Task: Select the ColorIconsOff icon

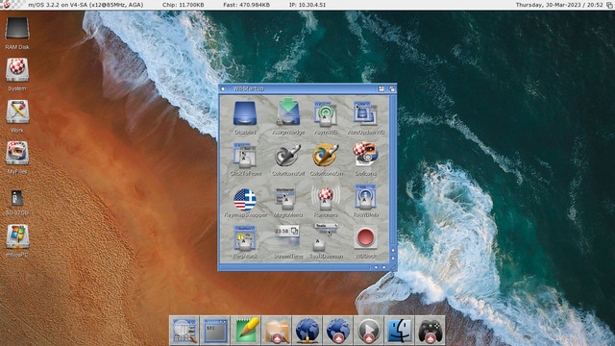Action: (288, 156)
